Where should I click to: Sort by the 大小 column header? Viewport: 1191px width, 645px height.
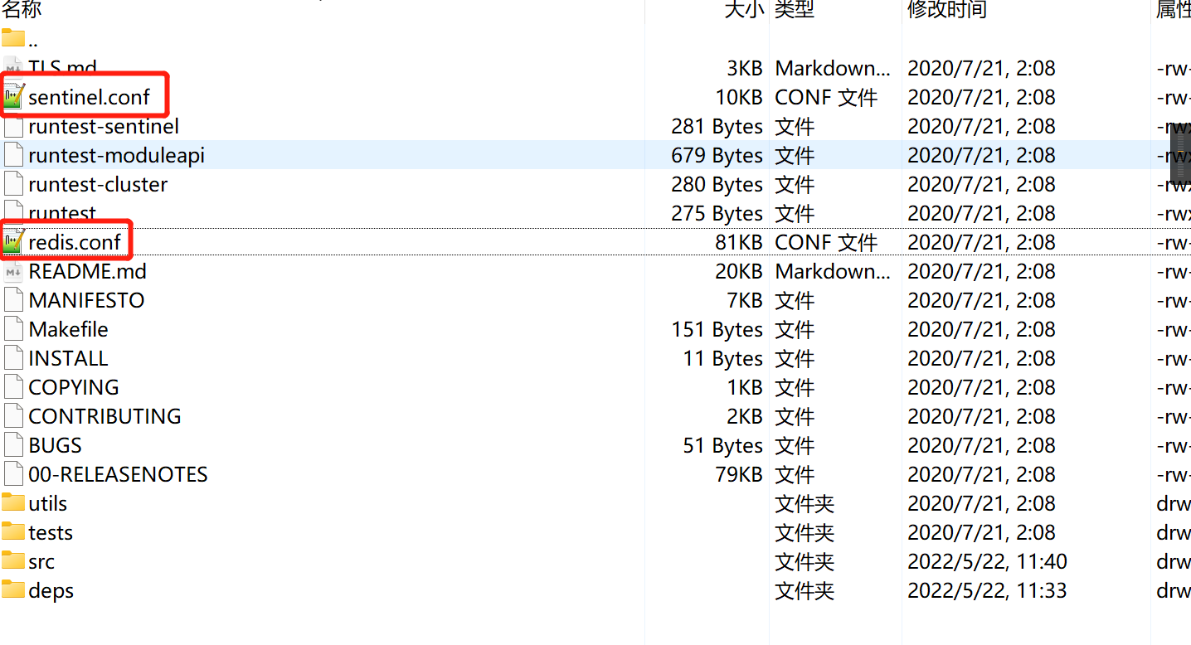(744, 9)
